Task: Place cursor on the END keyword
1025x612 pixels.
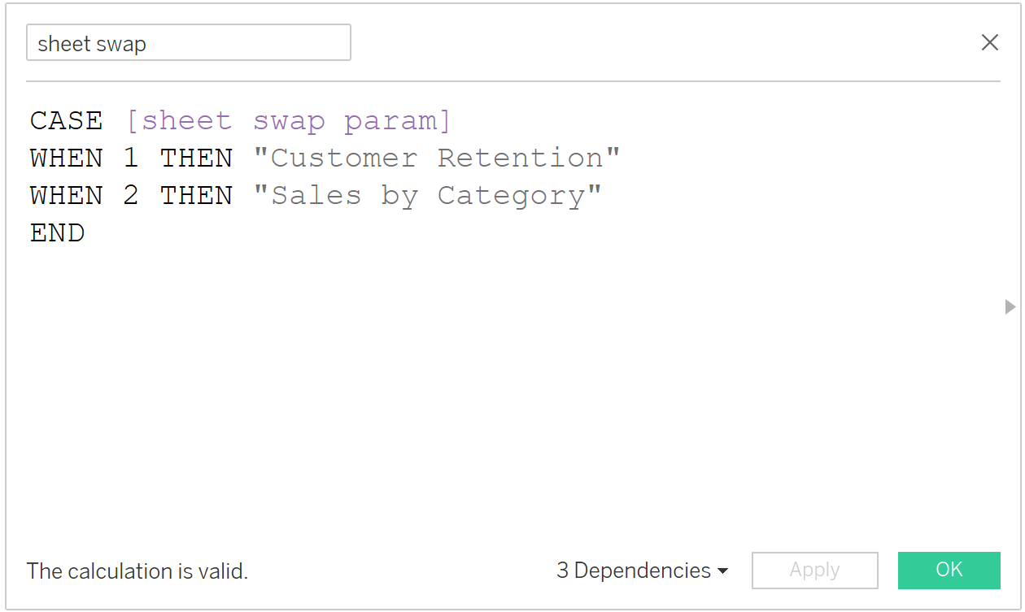Action: pyautogui.click(x=57, y=233)
